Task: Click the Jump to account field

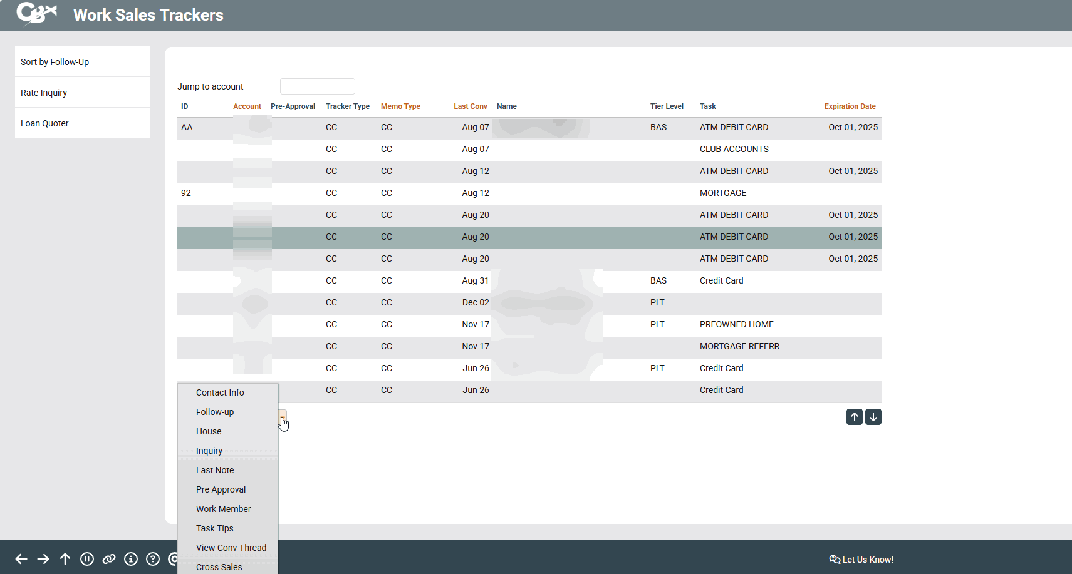Action: click(x=318, y=86)
